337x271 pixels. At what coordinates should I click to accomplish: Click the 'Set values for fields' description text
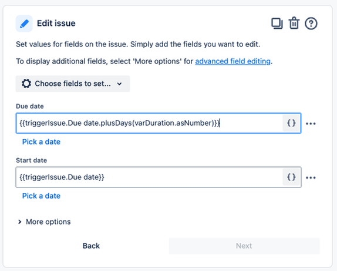(138, 44)
